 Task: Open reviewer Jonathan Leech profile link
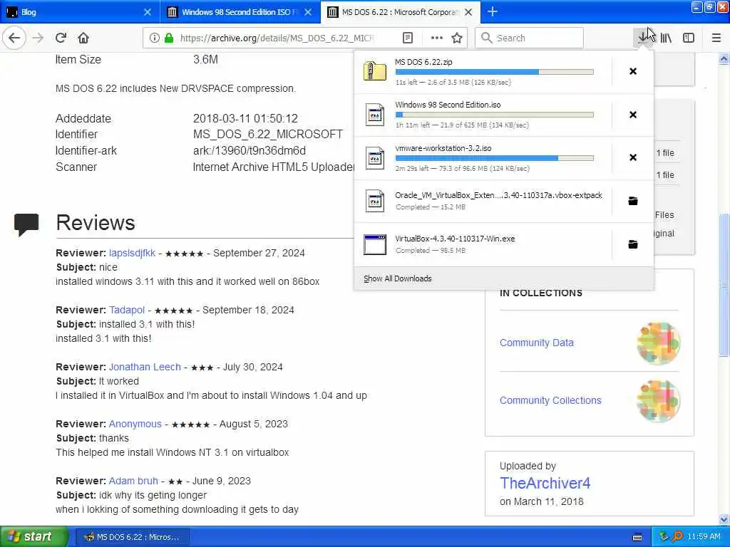click(x=145, y=367)
